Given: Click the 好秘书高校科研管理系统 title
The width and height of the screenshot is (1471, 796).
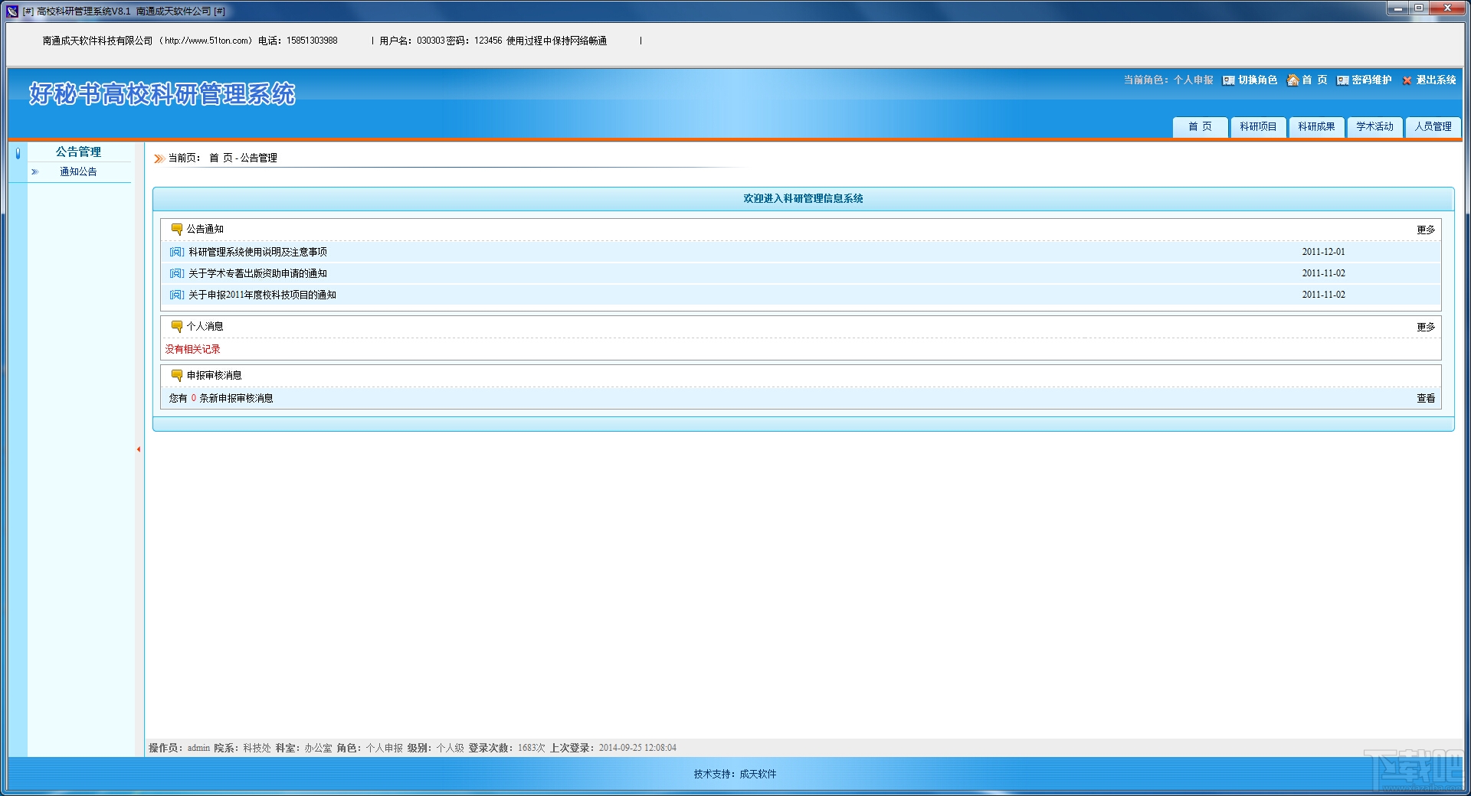Looking at the screenshot, I should (x=162, y=94).
